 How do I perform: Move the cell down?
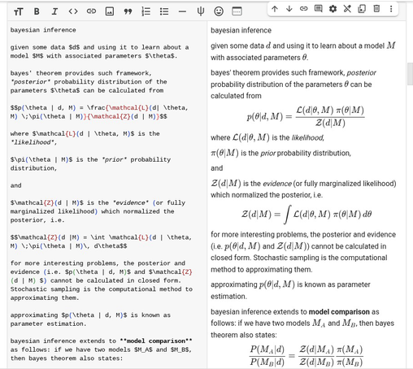click(289, 9)
